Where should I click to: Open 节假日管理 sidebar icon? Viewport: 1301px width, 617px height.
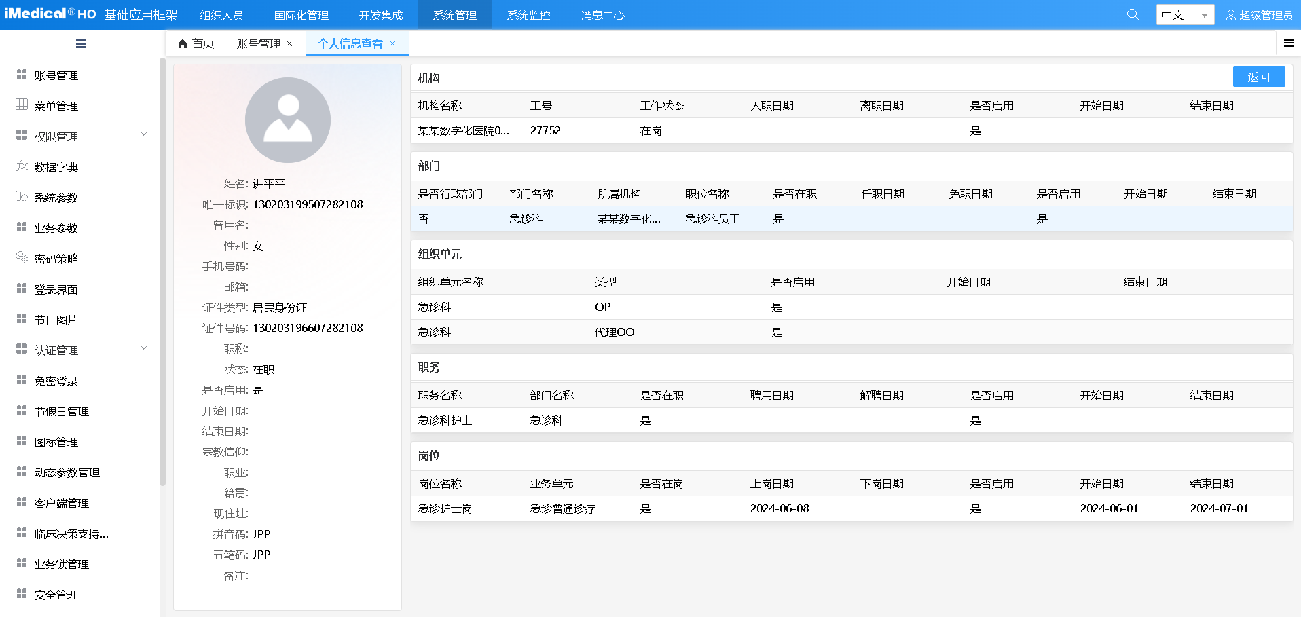coord(20,411)
